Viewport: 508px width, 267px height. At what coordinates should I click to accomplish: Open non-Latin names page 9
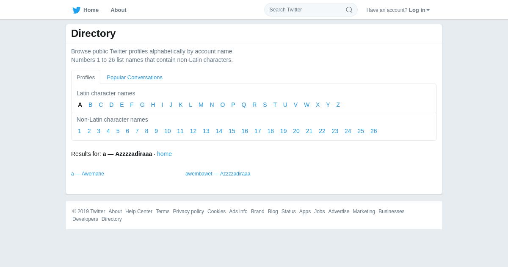156,131
